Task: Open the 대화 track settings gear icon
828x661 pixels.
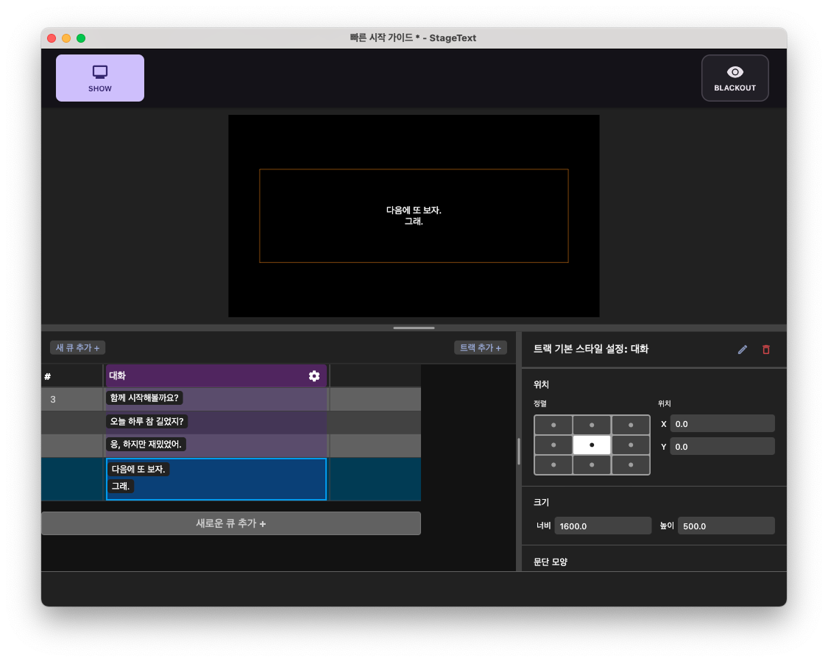Action: pyautogui.click(x=314, y=375)
